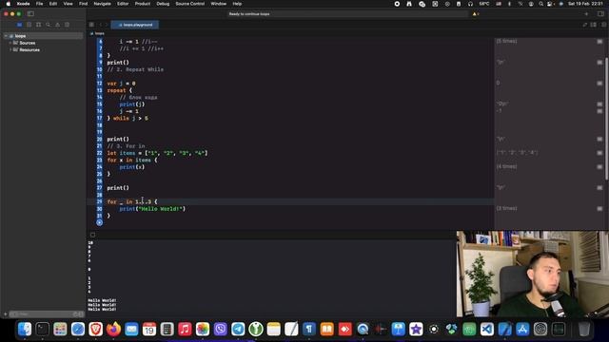
Task: Click the activity status bar 'Ready to continue loops'
Action: click(347, 14)
